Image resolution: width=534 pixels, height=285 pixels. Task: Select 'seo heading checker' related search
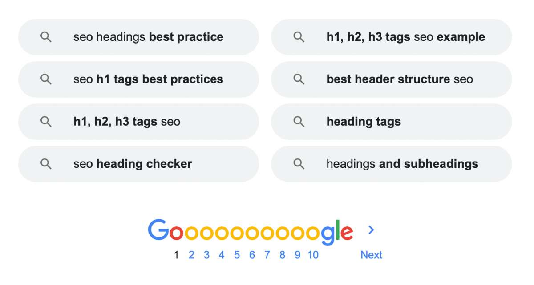point(138,164)
